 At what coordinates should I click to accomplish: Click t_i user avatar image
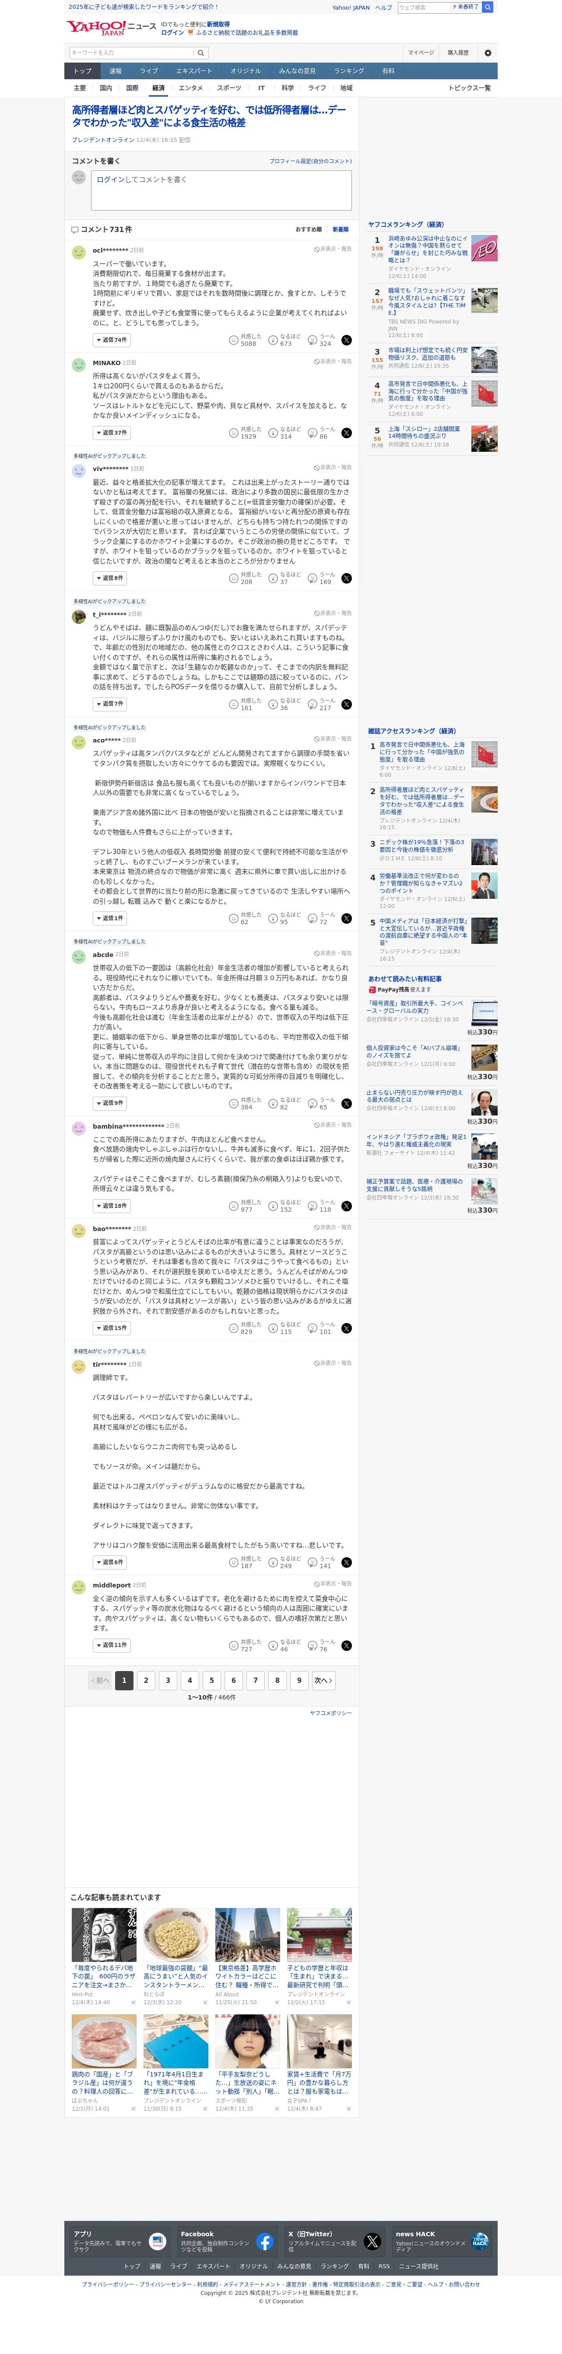click(x=79, y=617)
